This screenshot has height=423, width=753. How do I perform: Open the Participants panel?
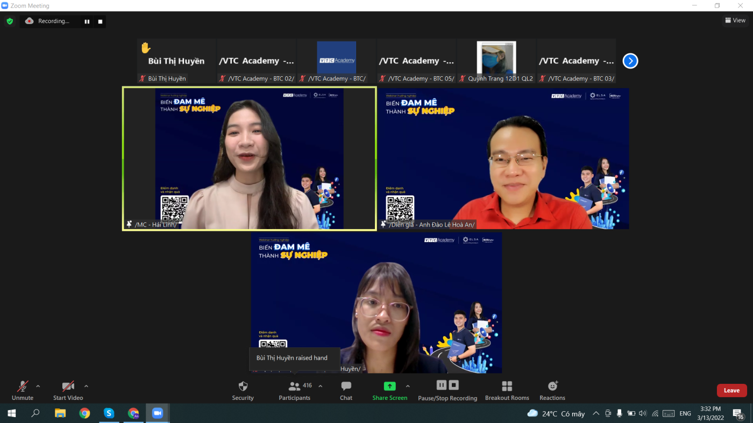coord(294,390)
